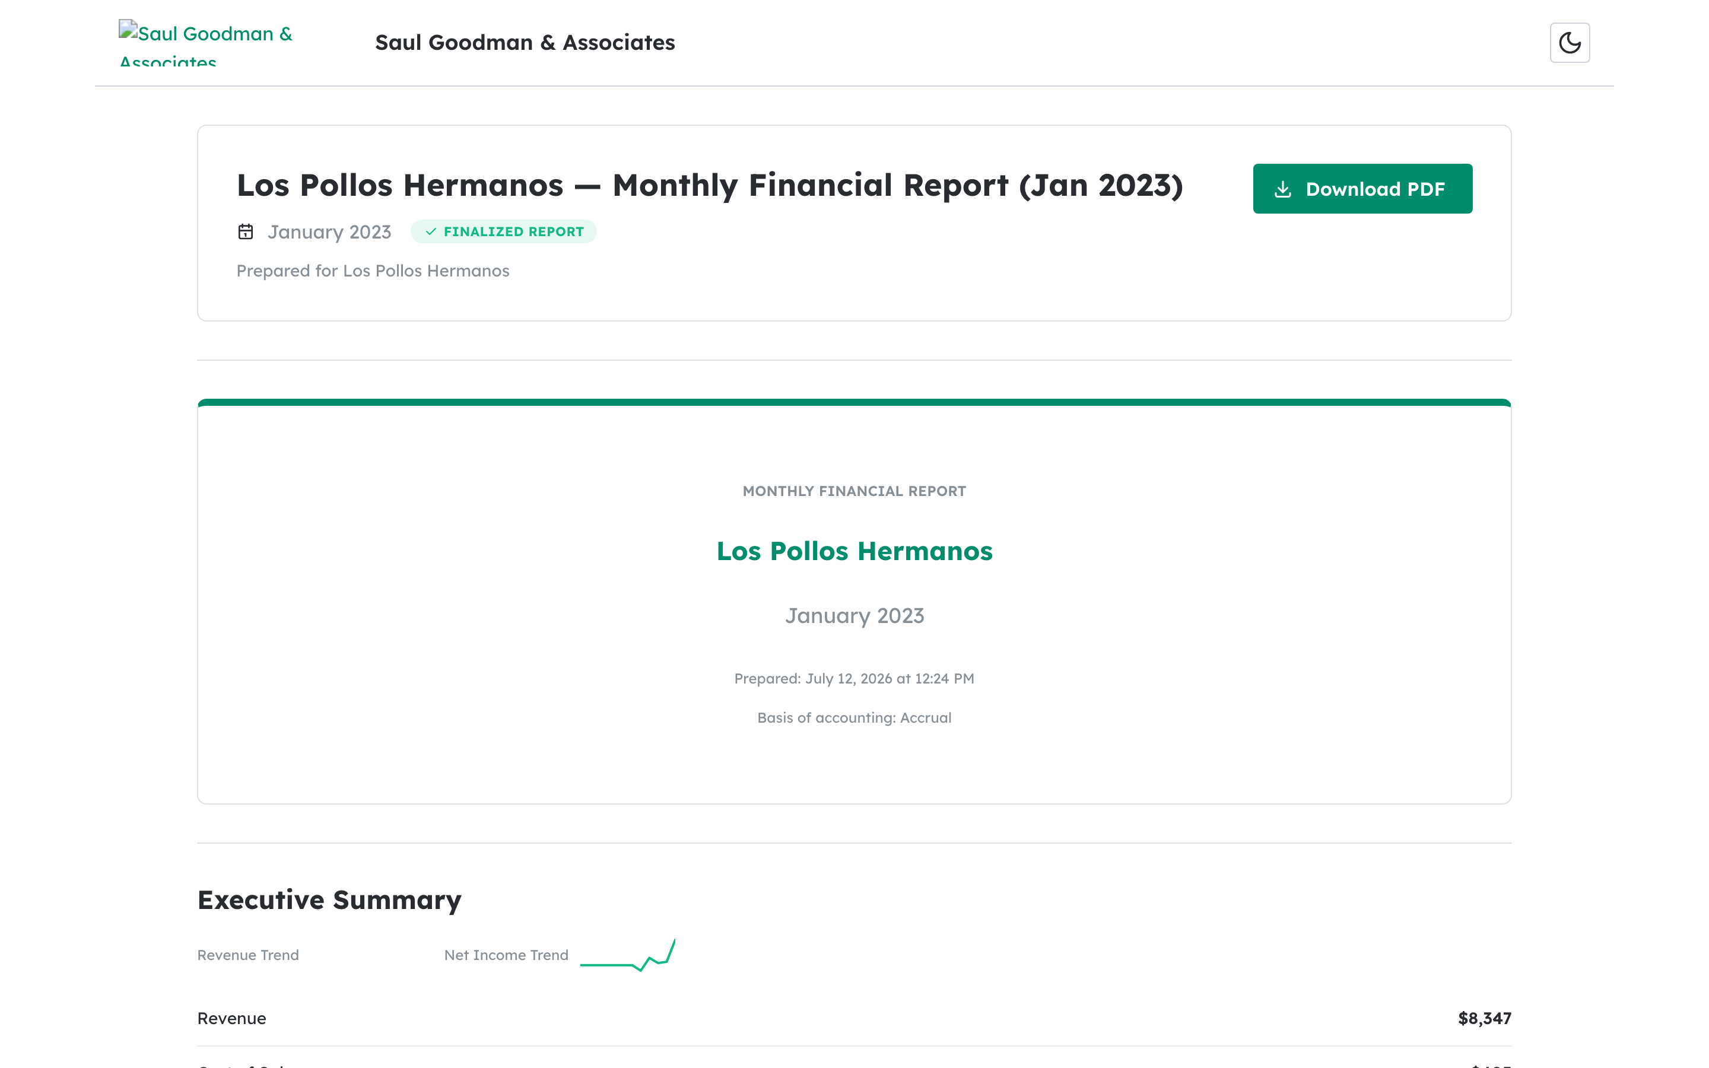
Task: Toggle dark mode with moon icon
Action: (x=1569, y=42)
